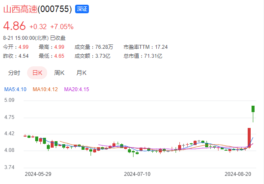Switch to the 周K chart tab
The height and width of the screenshot is (184, 264).
tap(59, 73)
